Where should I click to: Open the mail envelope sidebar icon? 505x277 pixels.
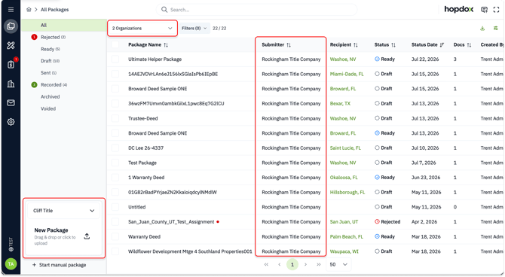(11, 102)
